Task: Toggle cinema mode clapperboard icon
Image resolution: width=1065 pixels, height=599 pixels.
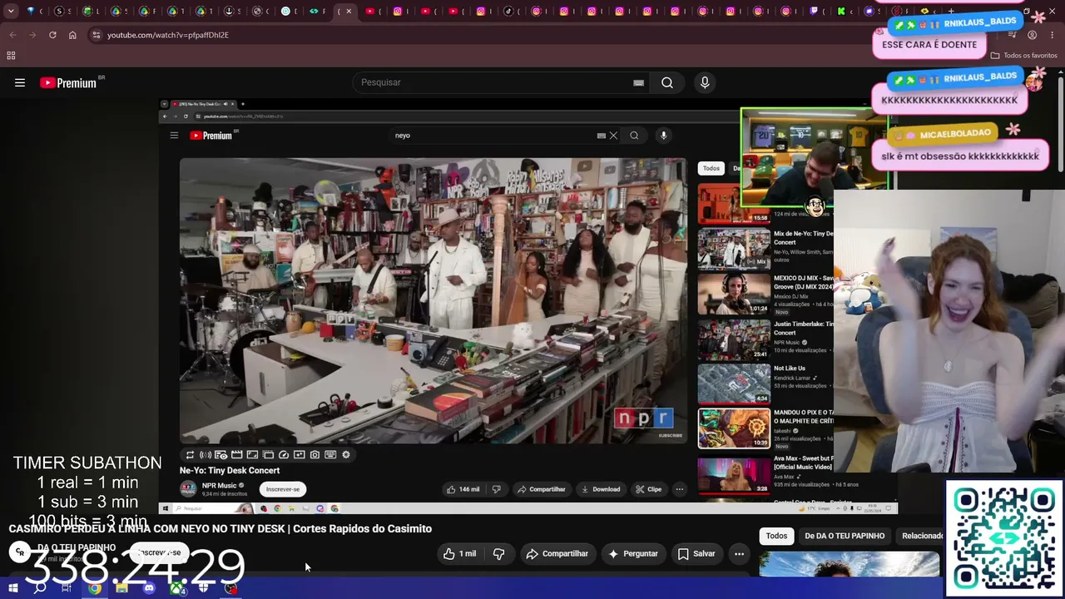Action: (237, 455)
